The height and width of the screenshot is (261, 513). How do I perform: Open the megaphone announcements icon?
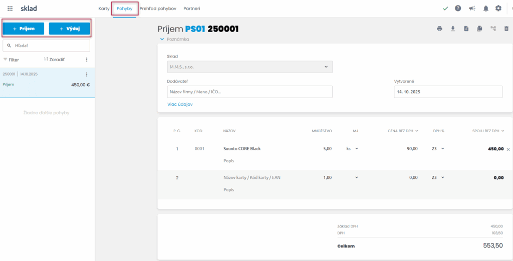(472, 9)
